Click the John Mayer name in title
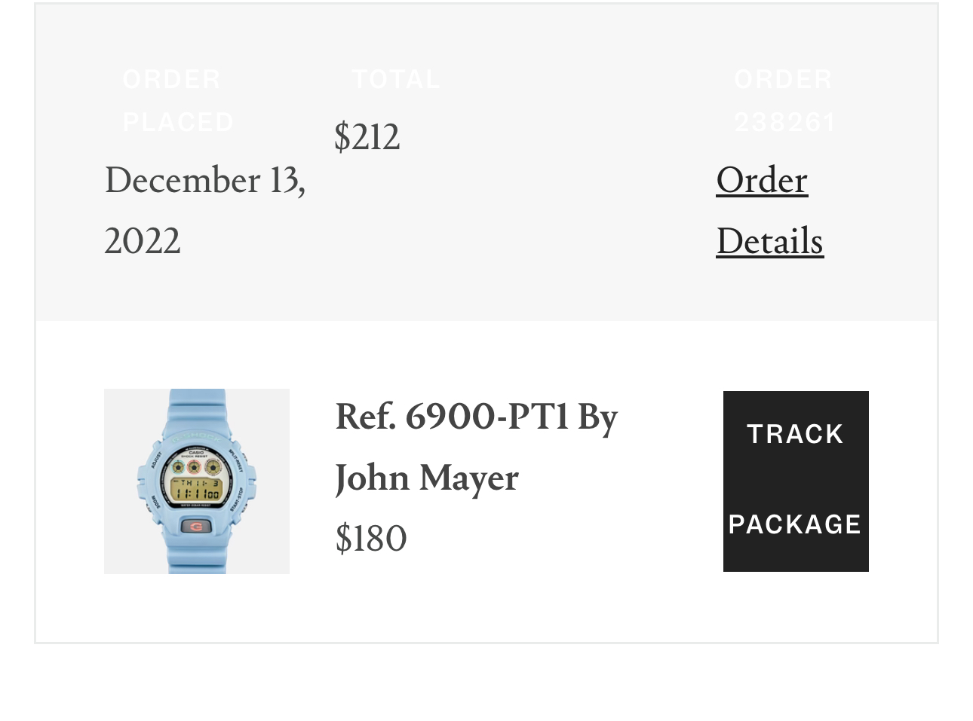This screenshot has height=721, width=973. click(x=427, y=478)
